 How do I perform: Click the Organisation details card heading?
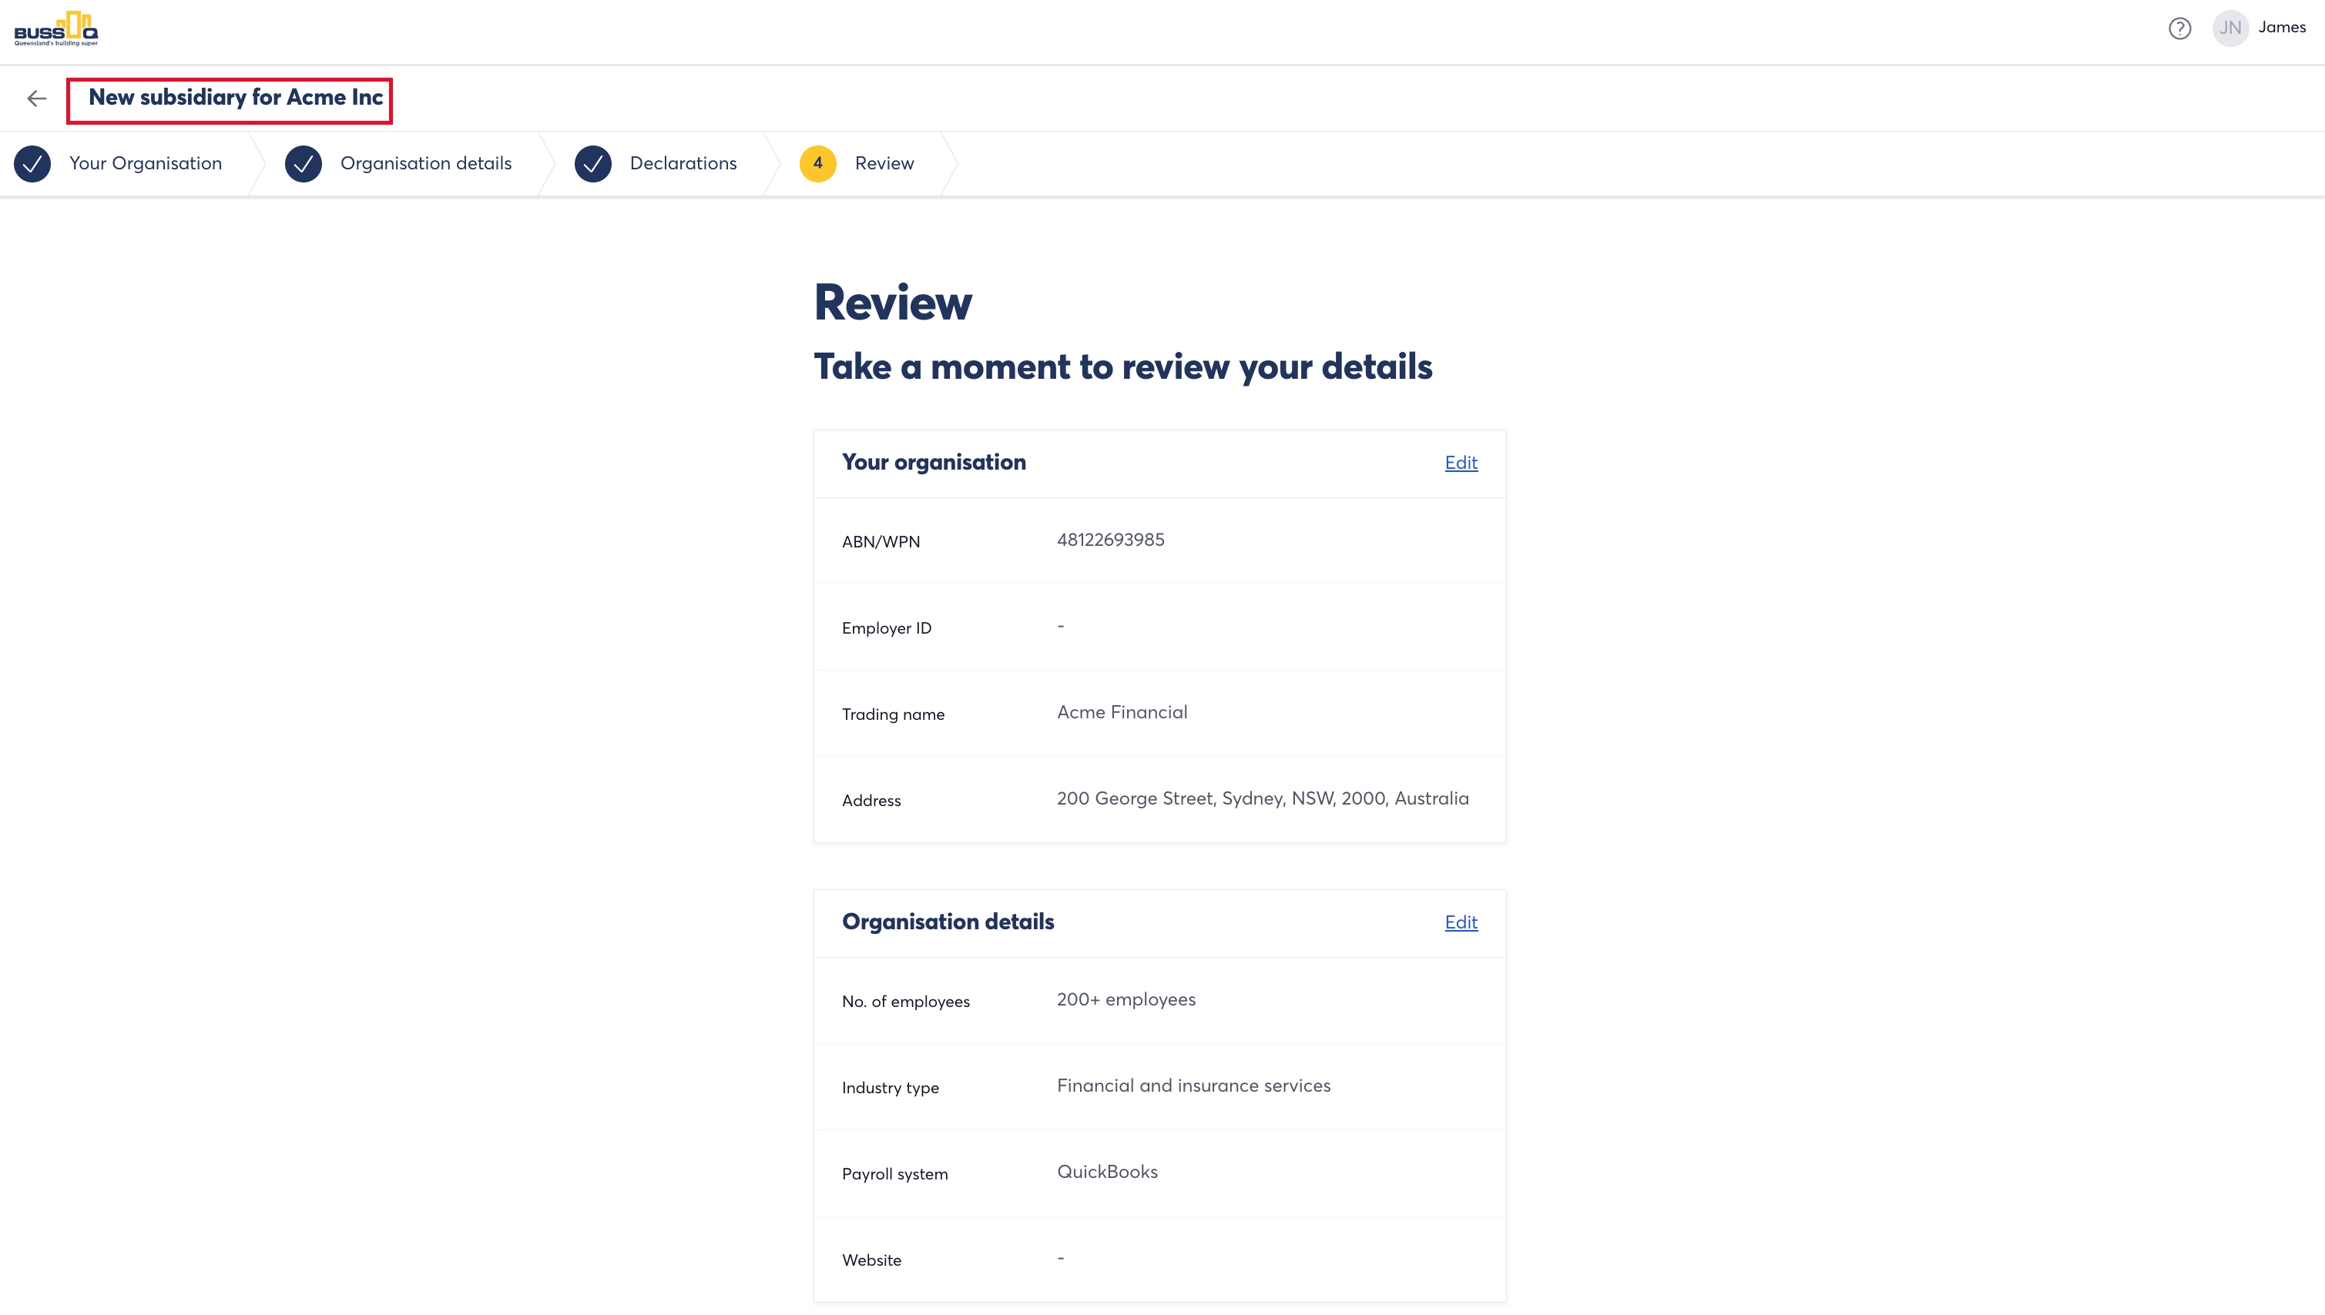948,922
